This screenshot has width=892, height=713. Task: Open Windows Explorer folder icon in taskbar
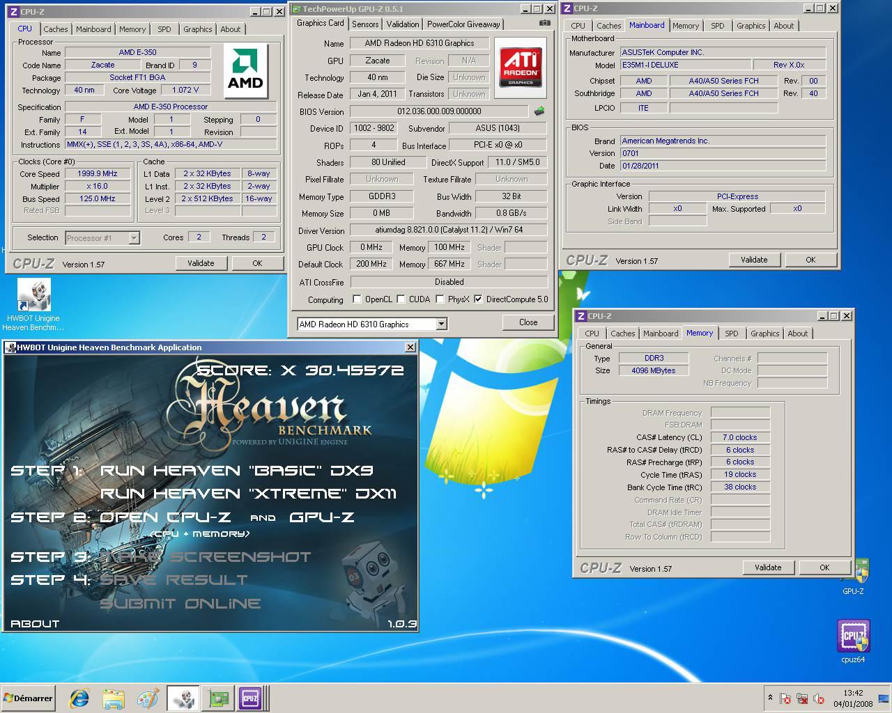pos(114,698)
